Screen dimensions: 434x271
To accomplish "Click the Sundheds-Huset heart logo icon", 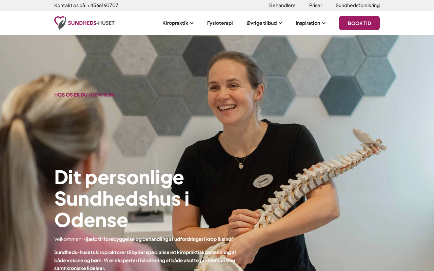I will (x=60, y=23).
